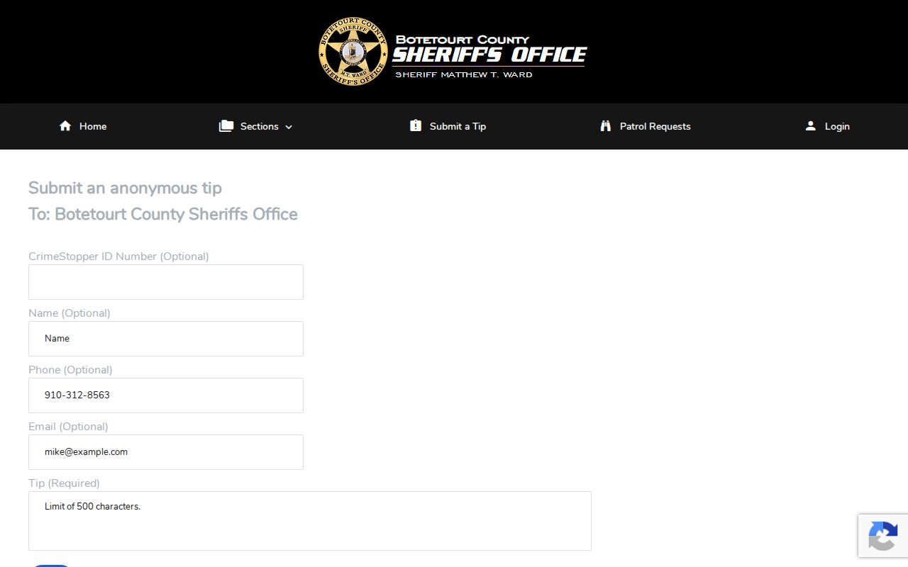
Task: Focus the CrimeStopper ID Number field
Action: [166, 282]
